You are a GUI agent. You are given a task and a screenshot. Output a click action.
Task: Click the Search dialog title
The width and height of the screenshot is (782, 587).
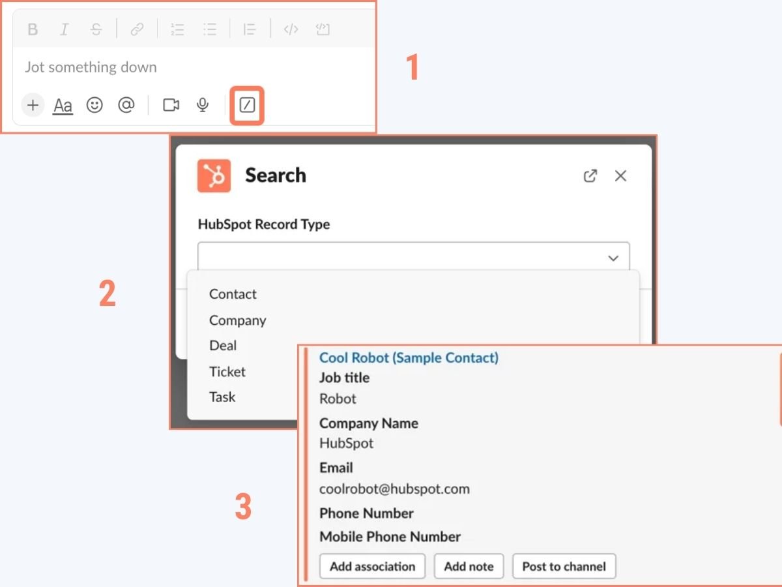(x=276, y=175)
